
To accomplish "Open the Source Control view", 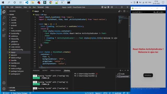I will pyautogui.click(x=4, y=23).
